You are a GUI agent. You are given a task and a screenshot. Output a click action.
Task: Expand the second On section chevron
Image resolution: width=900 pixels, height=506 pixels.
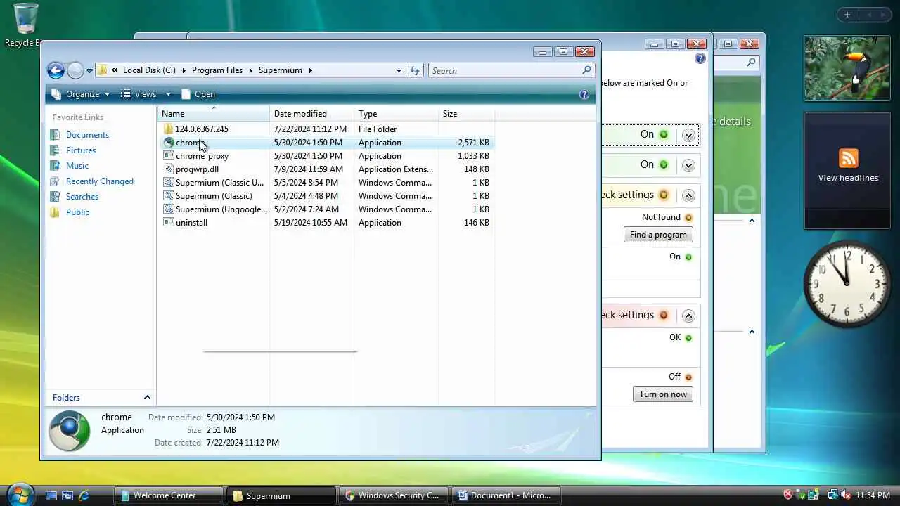688,165
